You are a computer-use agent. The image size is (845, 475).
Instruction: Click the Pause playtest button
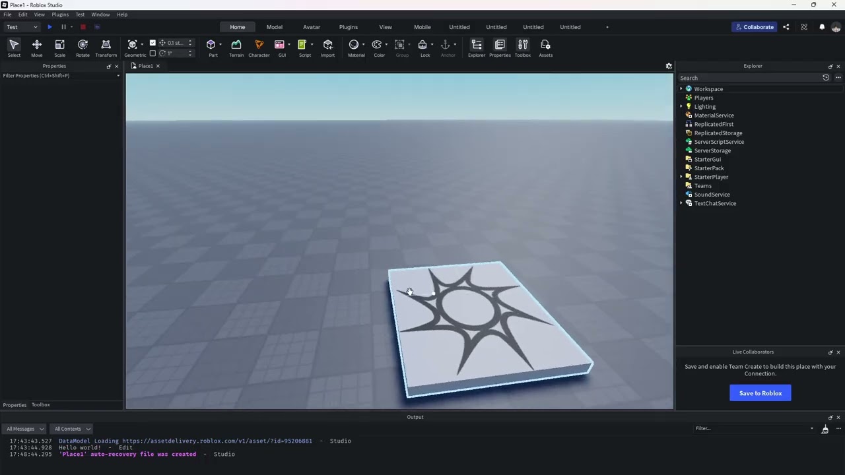coord(63,27)
